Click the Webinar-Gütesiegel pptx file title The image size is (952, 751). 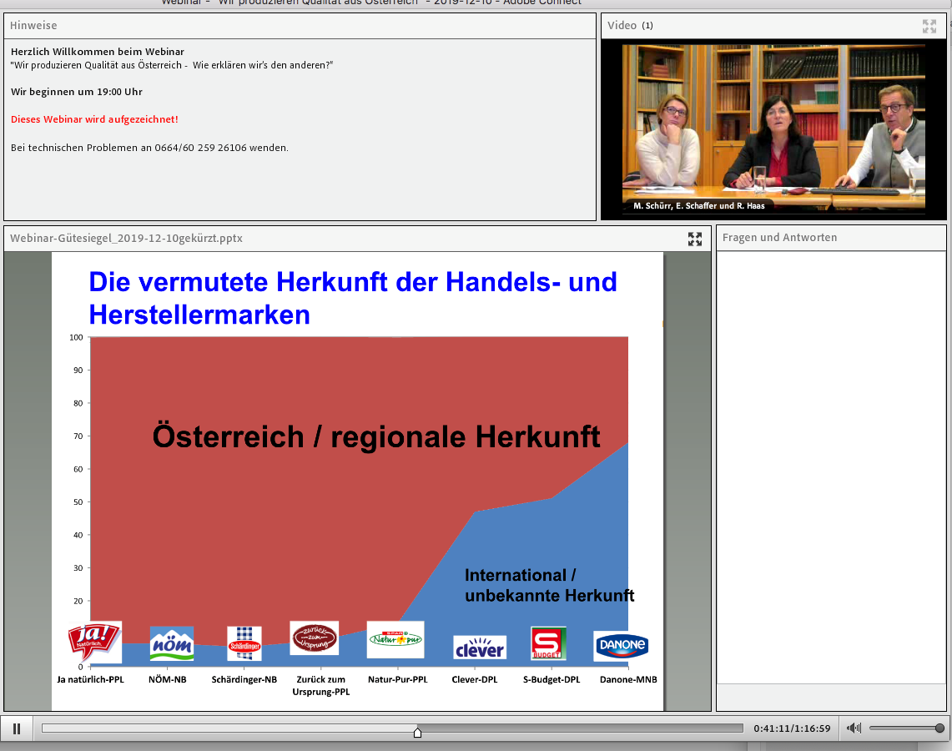coord(126,239)
